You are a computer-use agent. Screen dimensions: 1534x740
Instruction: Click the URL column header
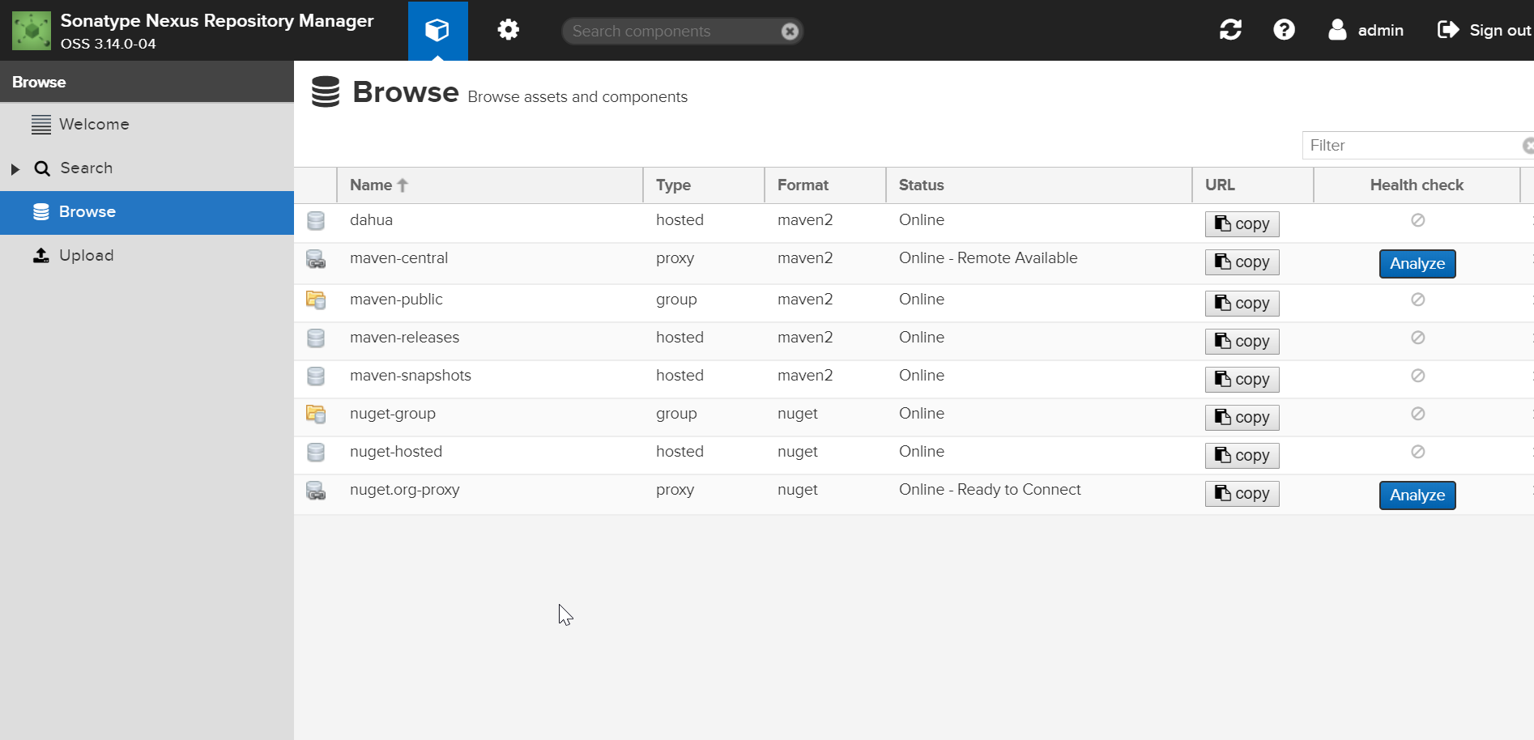[1253, 185]
